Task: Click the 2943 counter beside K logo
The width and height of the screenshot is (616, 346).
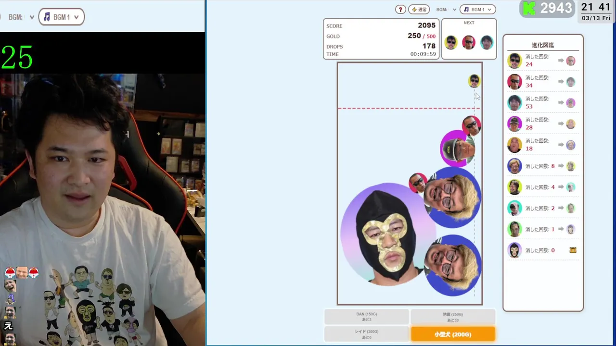Action: tap(556, 8)
